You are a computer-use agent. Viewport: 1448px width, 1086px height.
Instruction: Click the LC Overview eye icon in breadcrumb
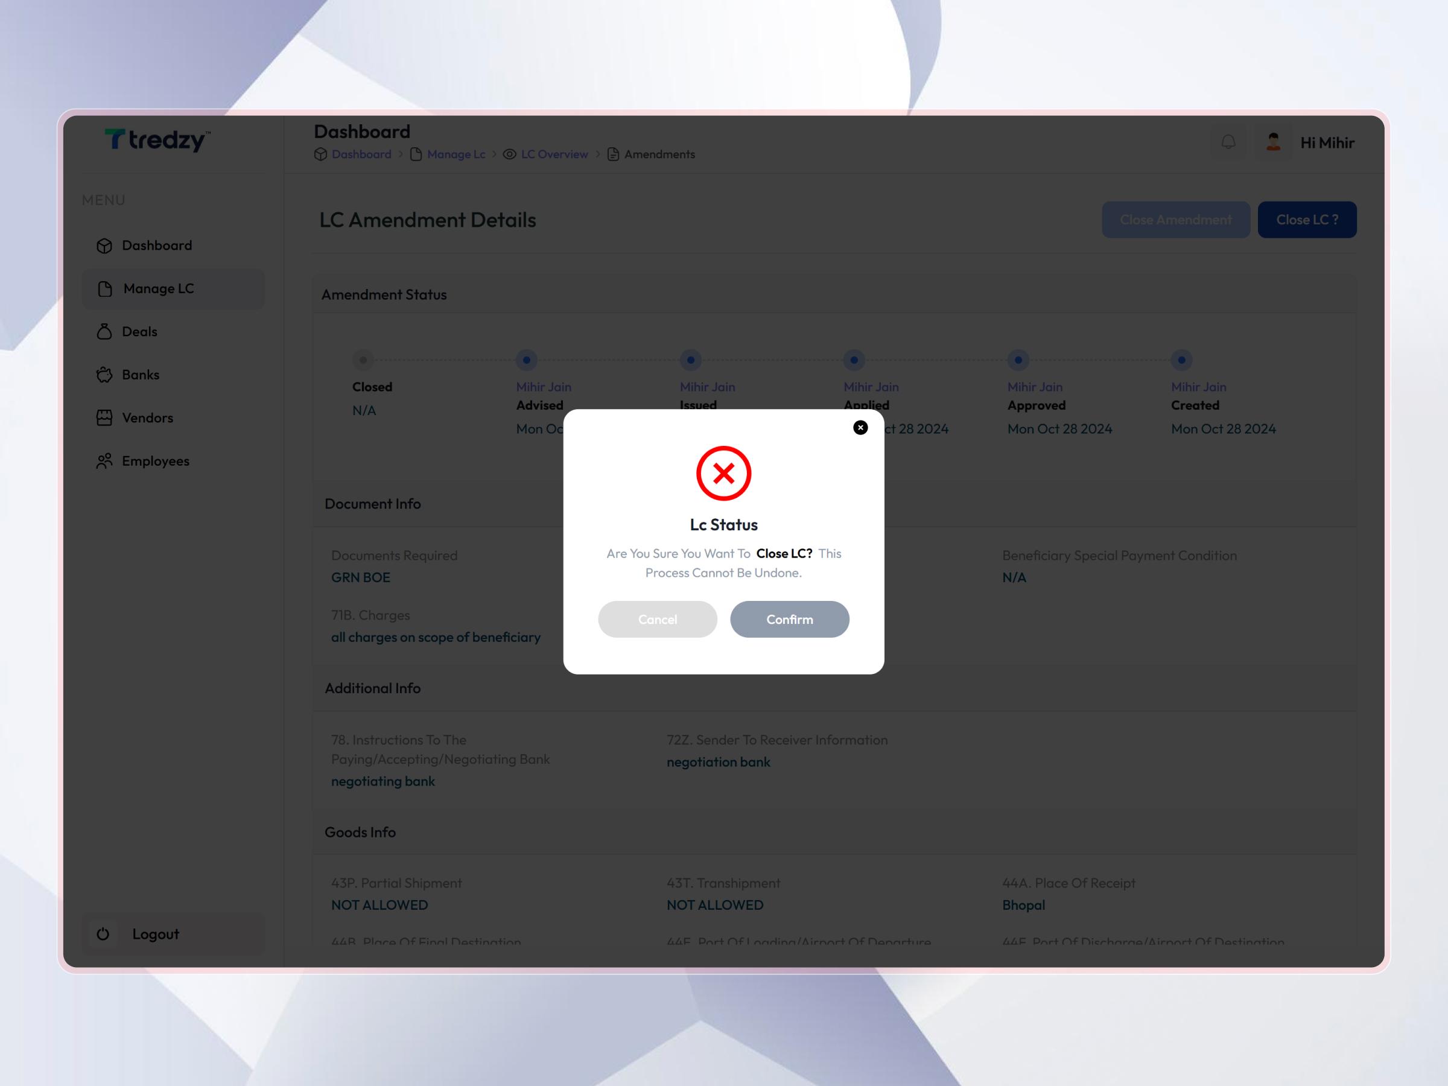[509, 154]
